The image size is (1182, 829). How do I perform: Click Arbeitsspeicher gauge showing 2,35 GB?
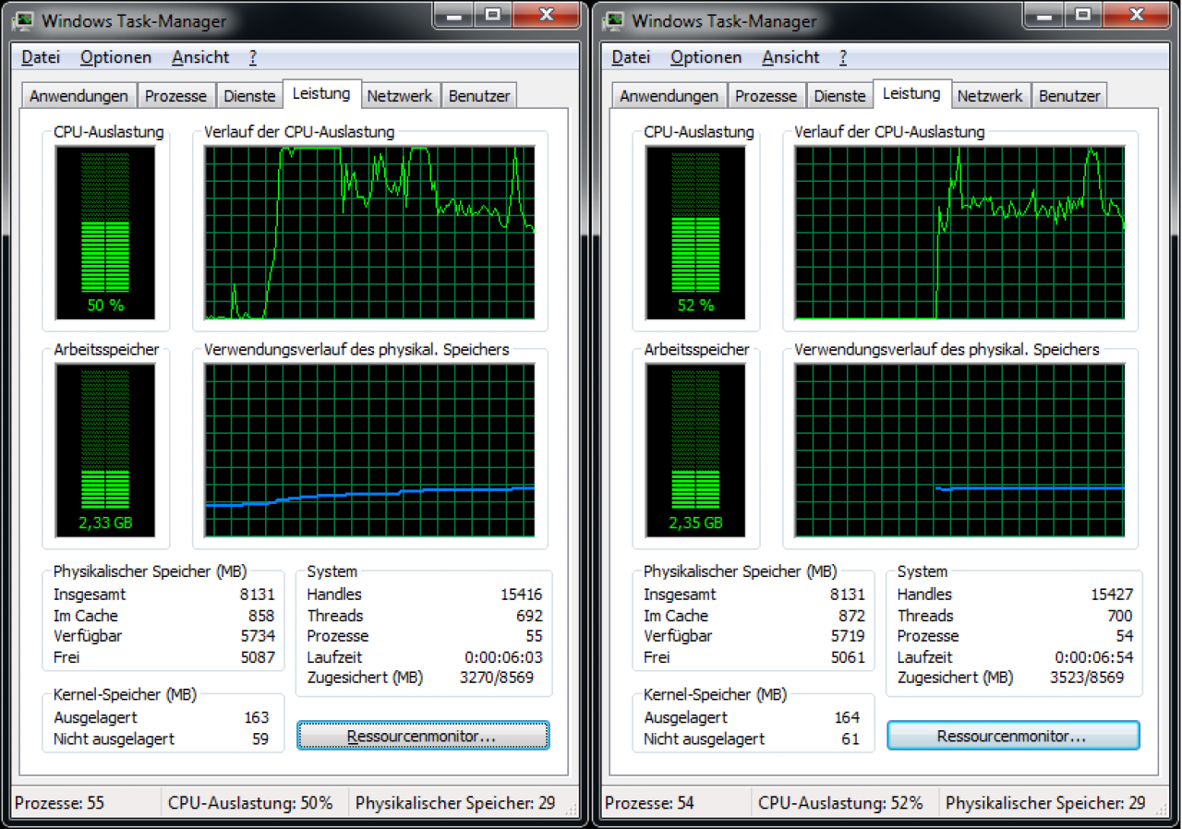(695, 451)
